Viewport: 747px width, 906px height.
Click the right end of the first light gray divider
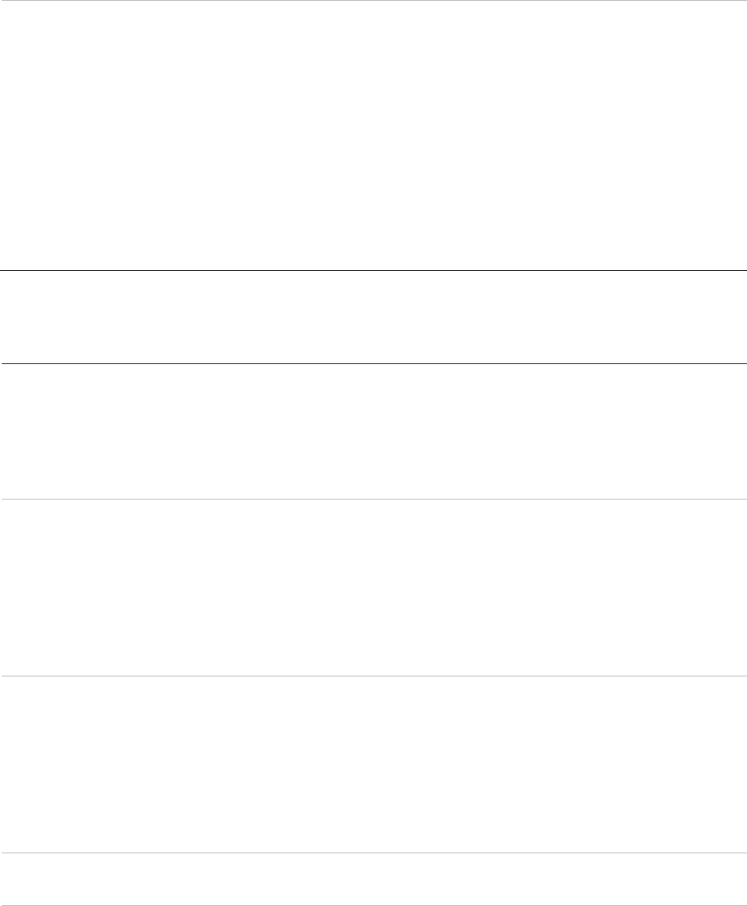(x=743, y=500)
